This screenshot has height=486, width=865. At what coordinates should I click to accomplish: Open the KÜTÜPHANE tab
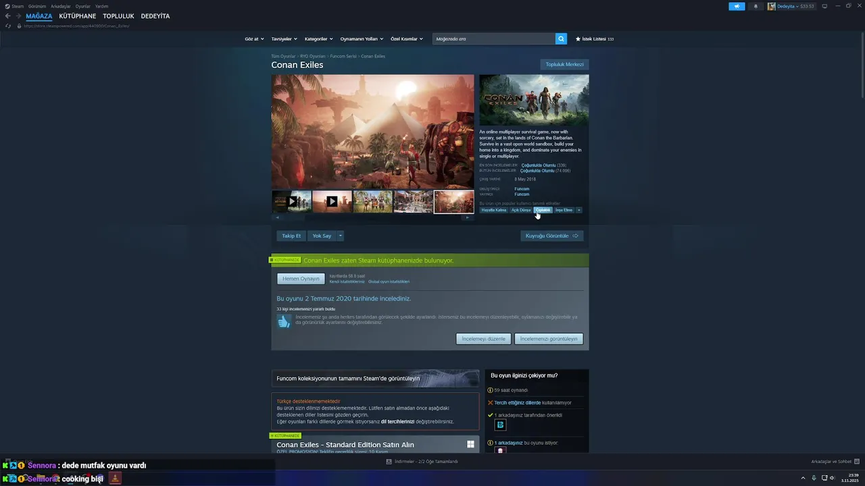[77, 16]
